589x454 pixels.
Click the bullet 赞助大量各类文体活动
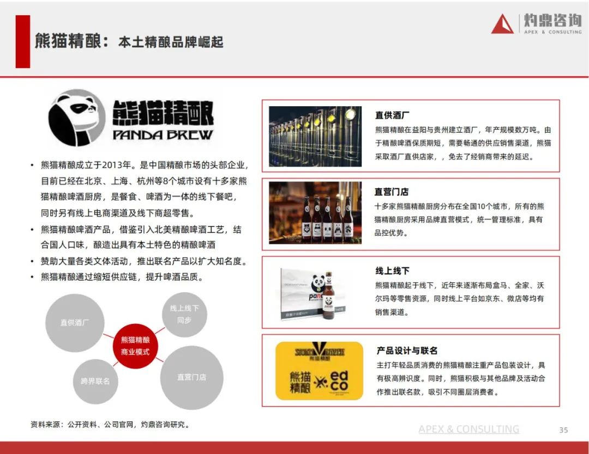tap(145, 261)
